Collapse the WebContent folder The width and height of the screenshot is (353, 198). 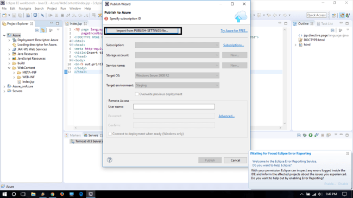click(x=9, y=68)
